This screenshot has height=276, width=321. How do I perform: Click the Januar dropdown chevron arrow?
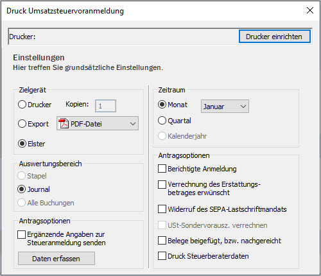[x=243, y=107]
